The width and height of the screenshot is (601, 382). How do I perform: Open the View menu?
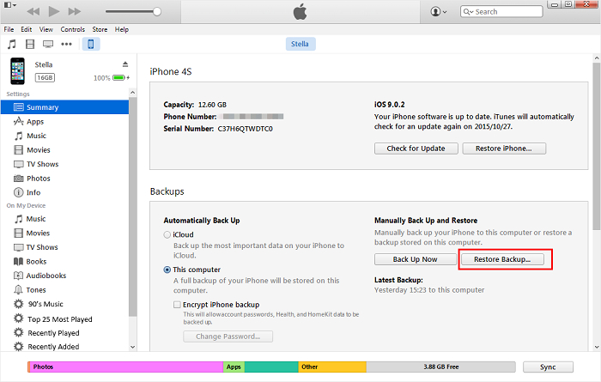coord(46,29)
